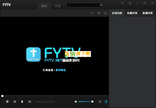This screenshot has width=156, height=108.
Task: Click the skin/mini-mode icon beside the minimize button
Action: [x=130, y=3]
